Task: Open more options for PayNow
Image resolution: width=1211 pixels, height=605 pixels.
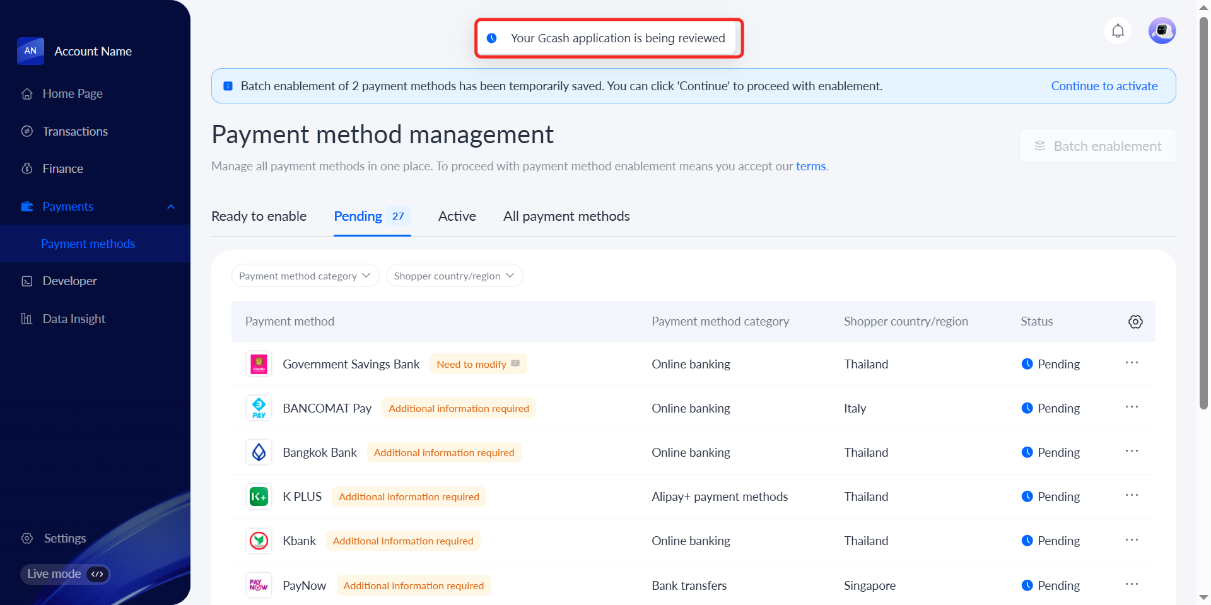Action: [x=1132, y=584]
